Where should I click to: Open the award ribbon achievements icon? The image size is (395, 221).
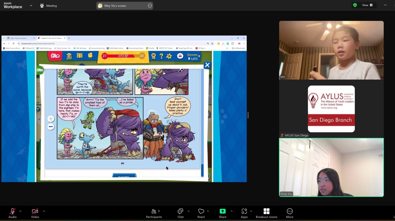(154, 56)
